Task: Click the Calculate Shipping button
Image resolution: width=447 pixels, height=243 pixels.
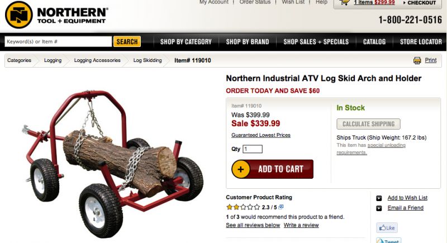Action: 368,124
